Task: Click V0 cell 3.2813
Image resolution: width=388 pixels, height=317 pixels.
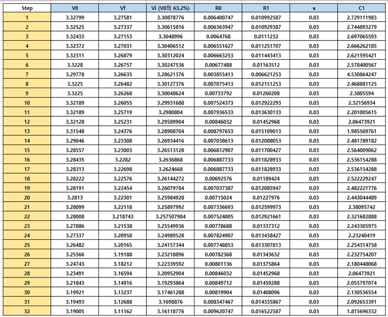Action: (x=75, y=198)
